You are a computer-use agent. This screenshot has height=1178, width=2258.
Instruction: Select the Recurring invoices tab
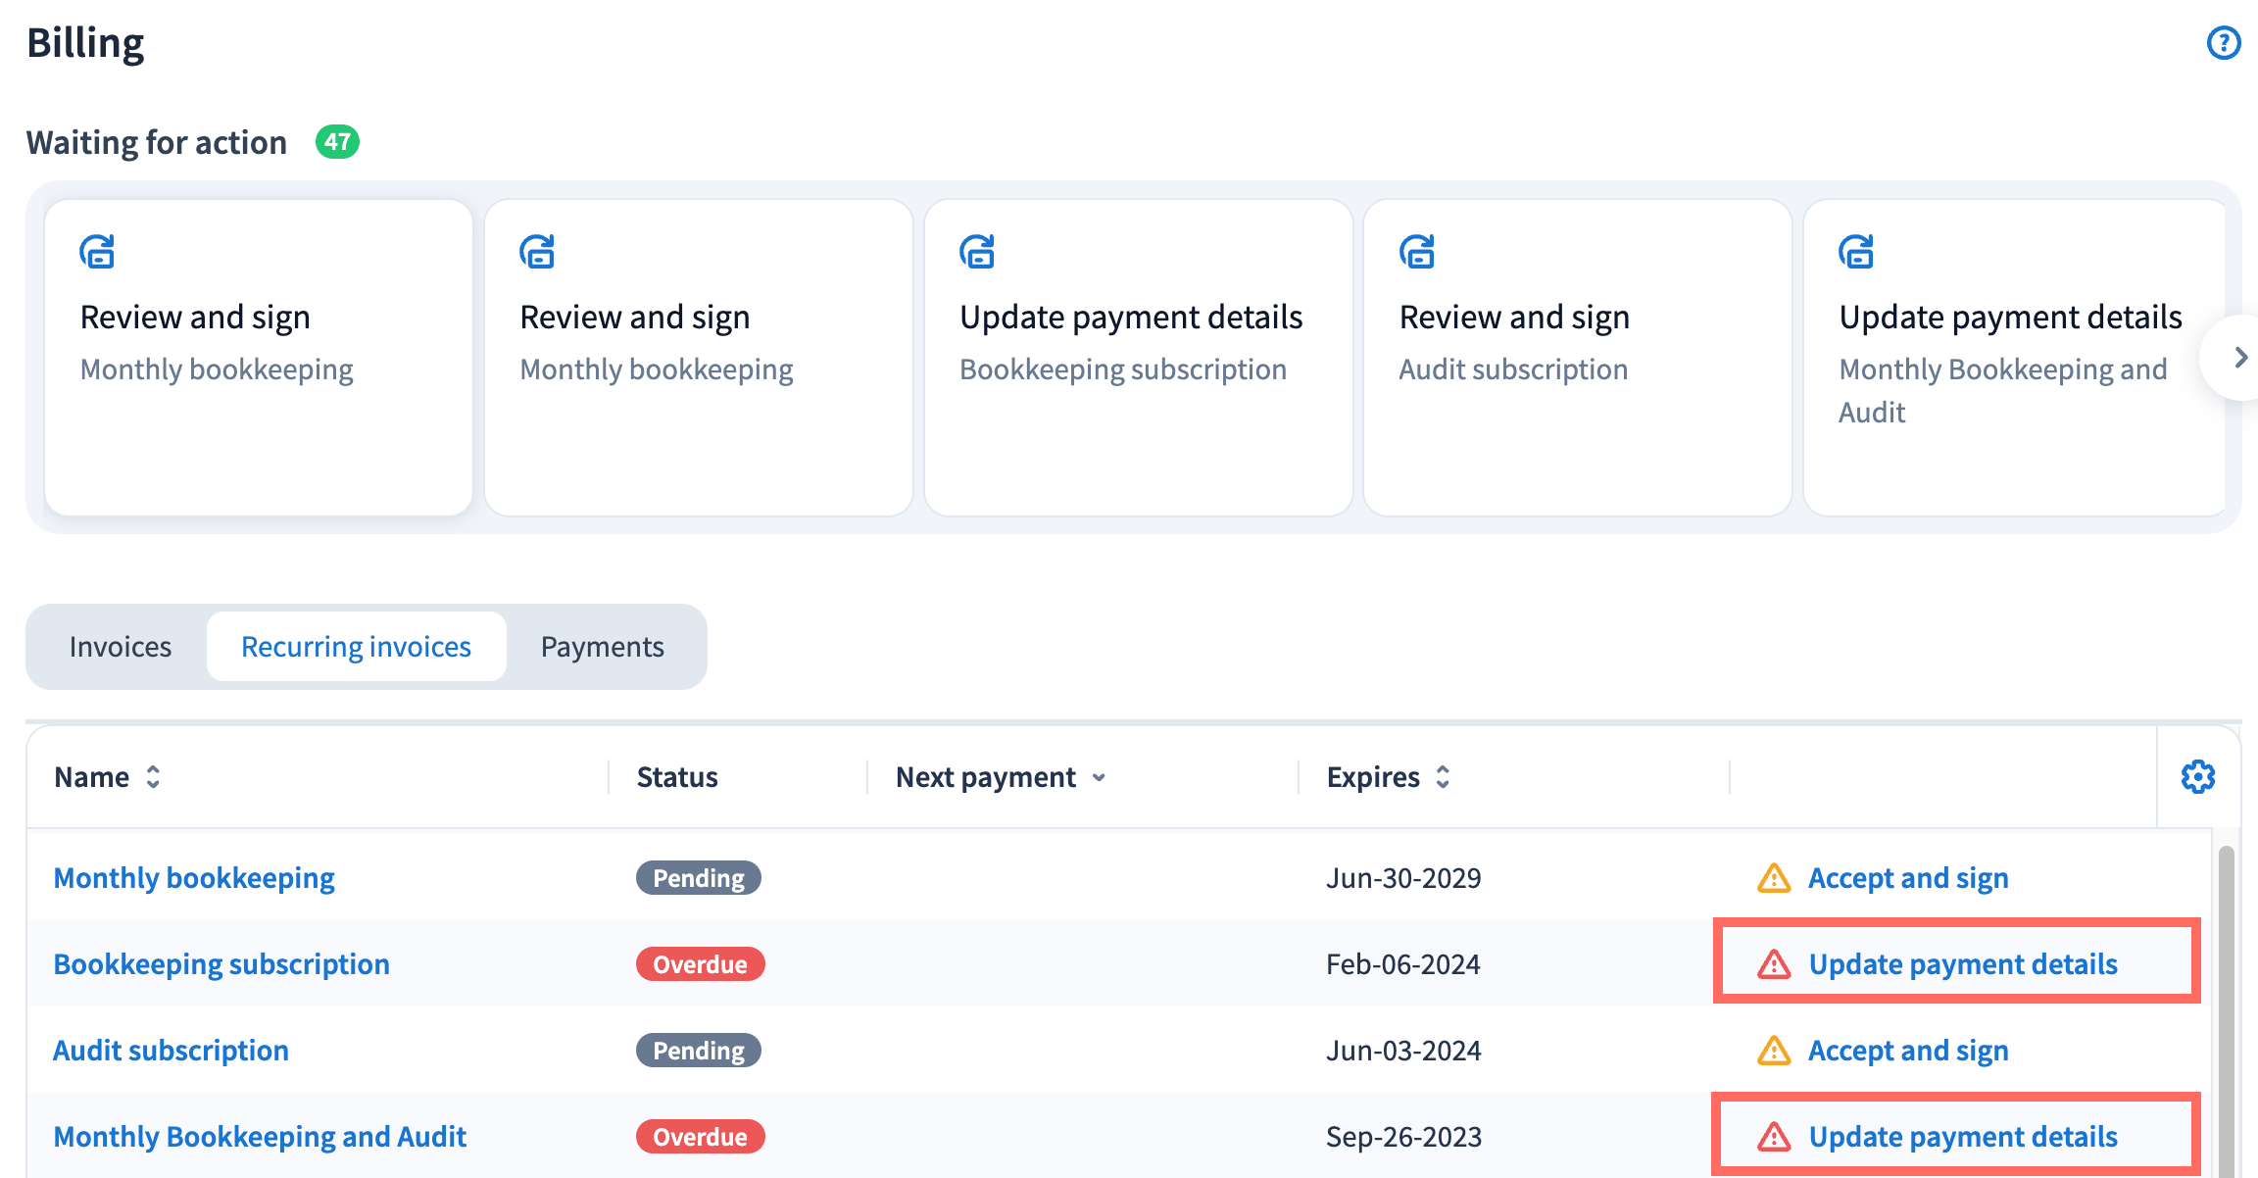coord(356,647)
